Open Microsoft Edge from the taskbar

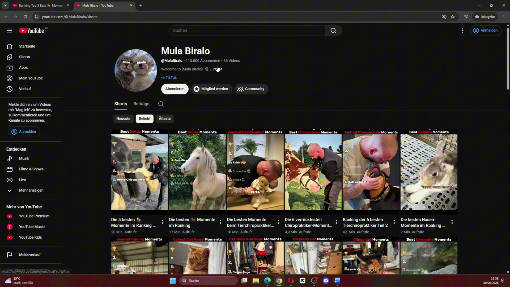267,281
